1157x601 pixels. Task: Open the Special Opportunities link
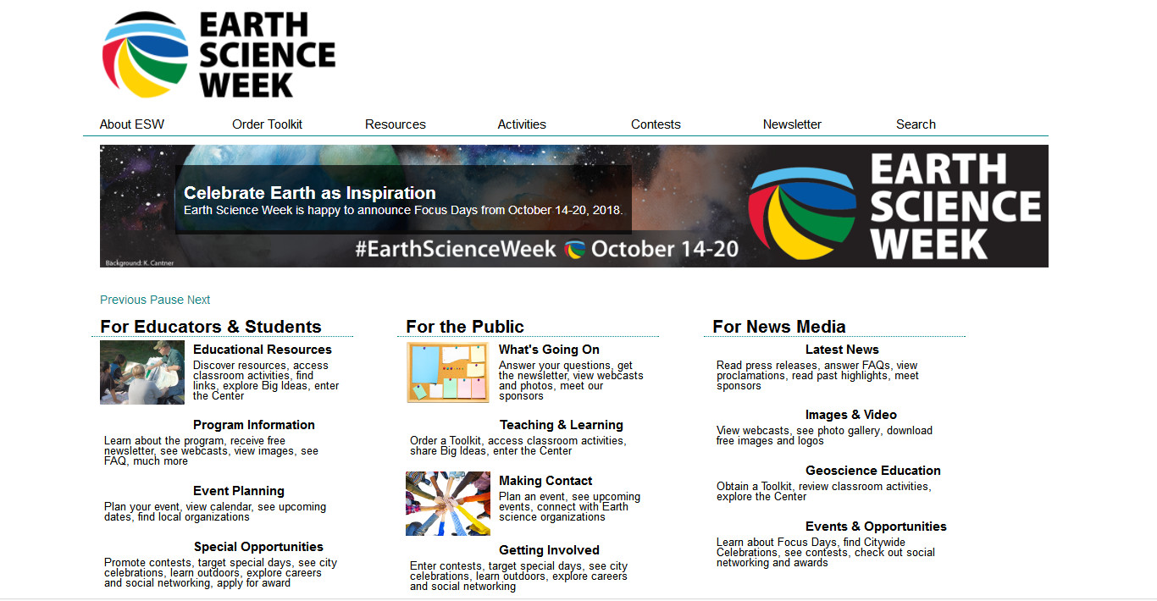[258, 547]
